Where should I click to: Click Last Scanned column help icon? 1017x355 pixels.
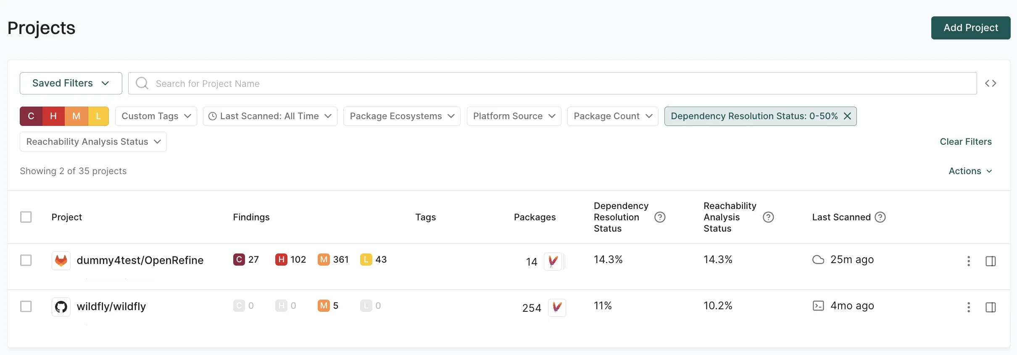tap(880, 217)
